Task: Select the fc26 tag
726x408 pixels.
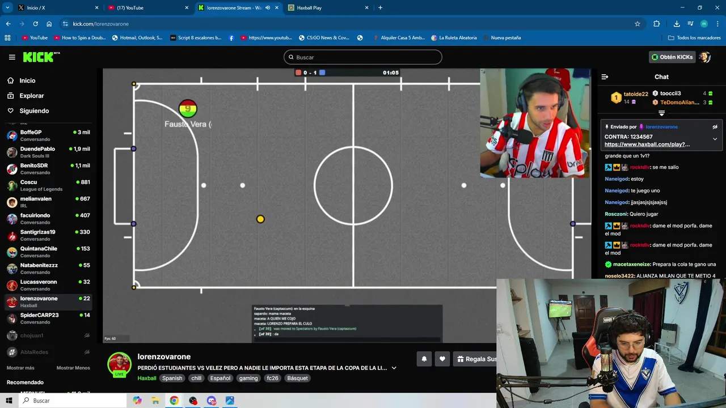Action: click(273, 378)
